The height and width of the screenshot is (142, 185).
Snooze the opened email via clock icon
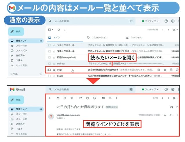pyautogui.click(x=88, y=98)
